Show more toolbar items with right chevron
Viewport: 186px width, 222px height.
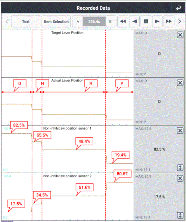[x=179, y=21]
